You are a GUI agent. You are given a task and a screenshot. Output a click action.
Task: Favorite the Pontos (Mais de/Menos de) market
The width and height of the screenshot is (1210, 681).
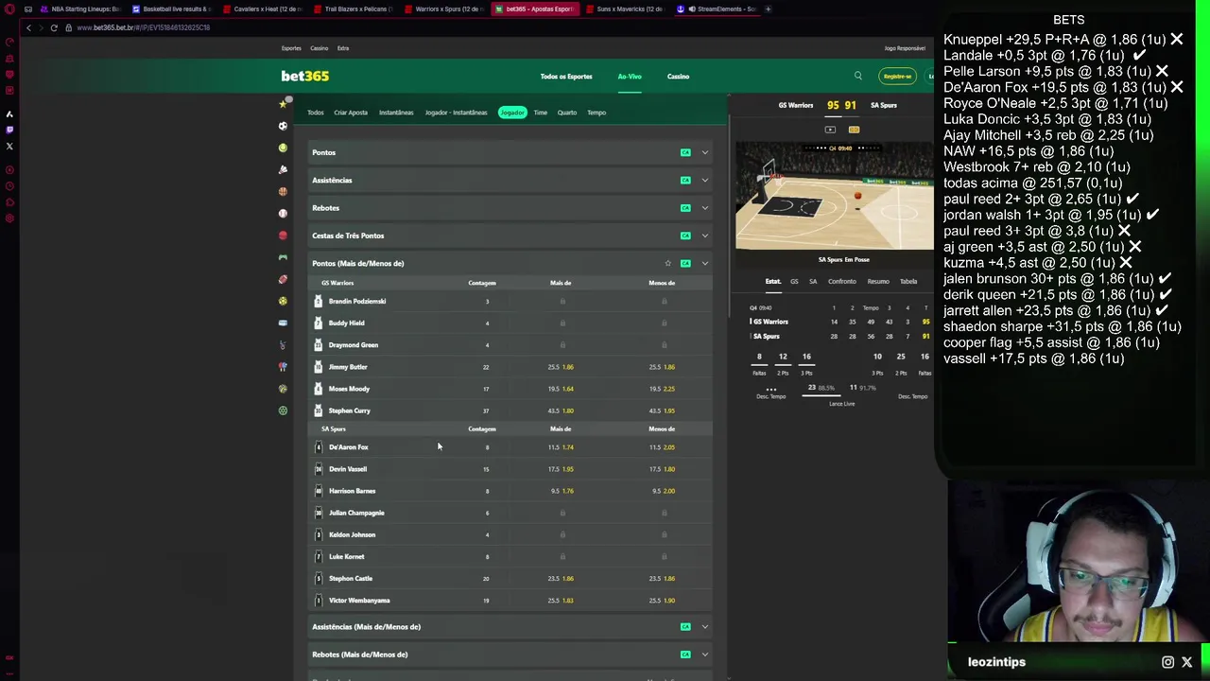click(x=667, y=263)
